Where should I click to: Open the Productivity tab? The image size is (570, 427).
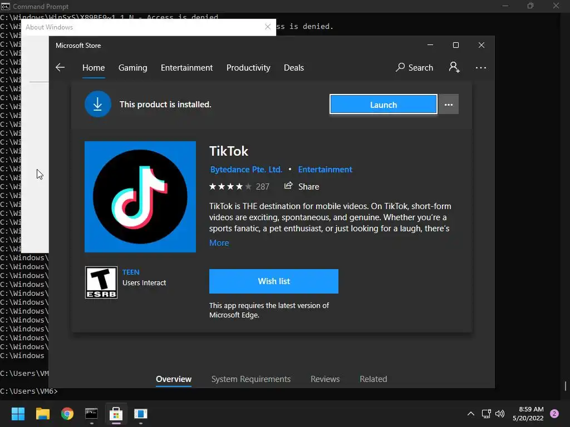(x=248, y=68)
